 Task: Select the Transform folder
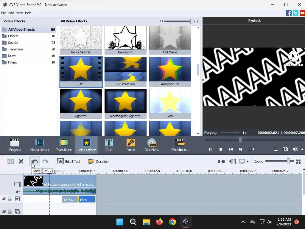(28, 49)
